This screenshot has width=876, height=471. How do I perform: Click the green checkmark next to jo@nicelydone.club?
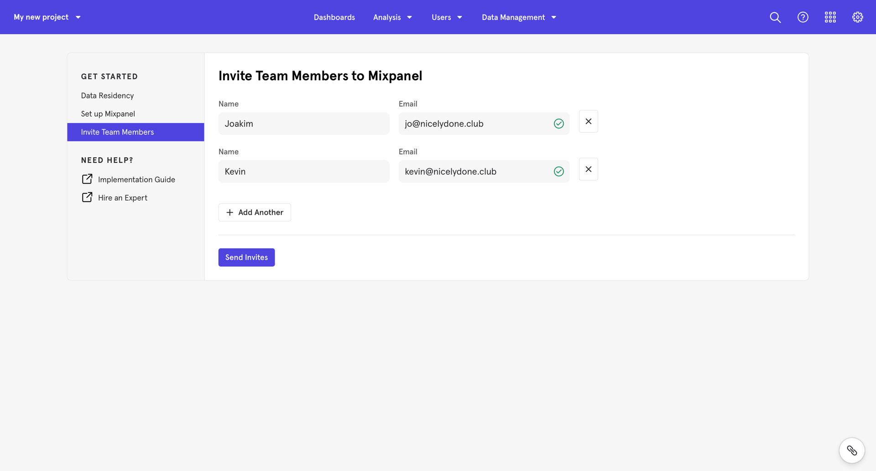pyautogui.click(x=558, y=123)
